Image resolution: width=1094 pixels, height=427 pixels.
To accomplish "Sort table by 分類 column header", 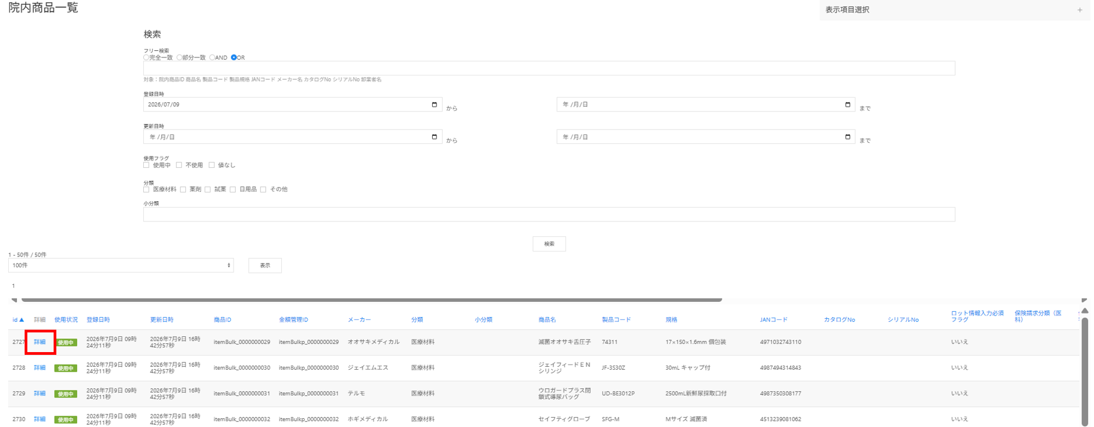I will point(417,320).
